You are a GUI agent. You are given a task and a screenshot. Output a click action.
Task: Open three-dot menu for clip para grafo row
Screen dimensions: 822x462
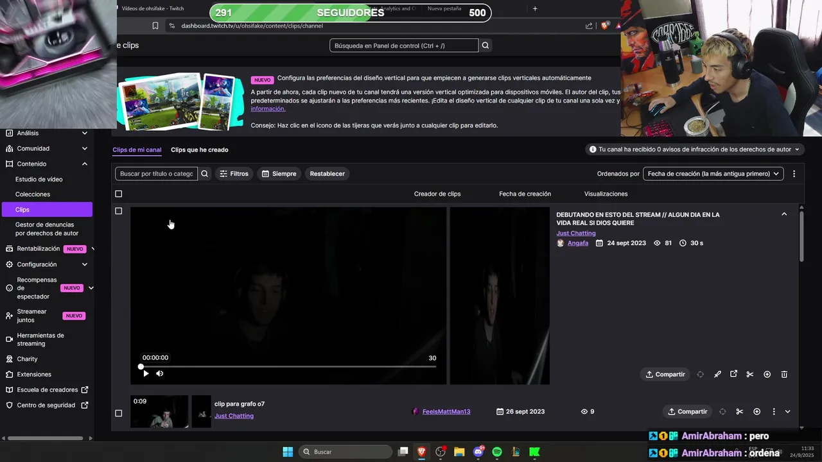point(773,411)
